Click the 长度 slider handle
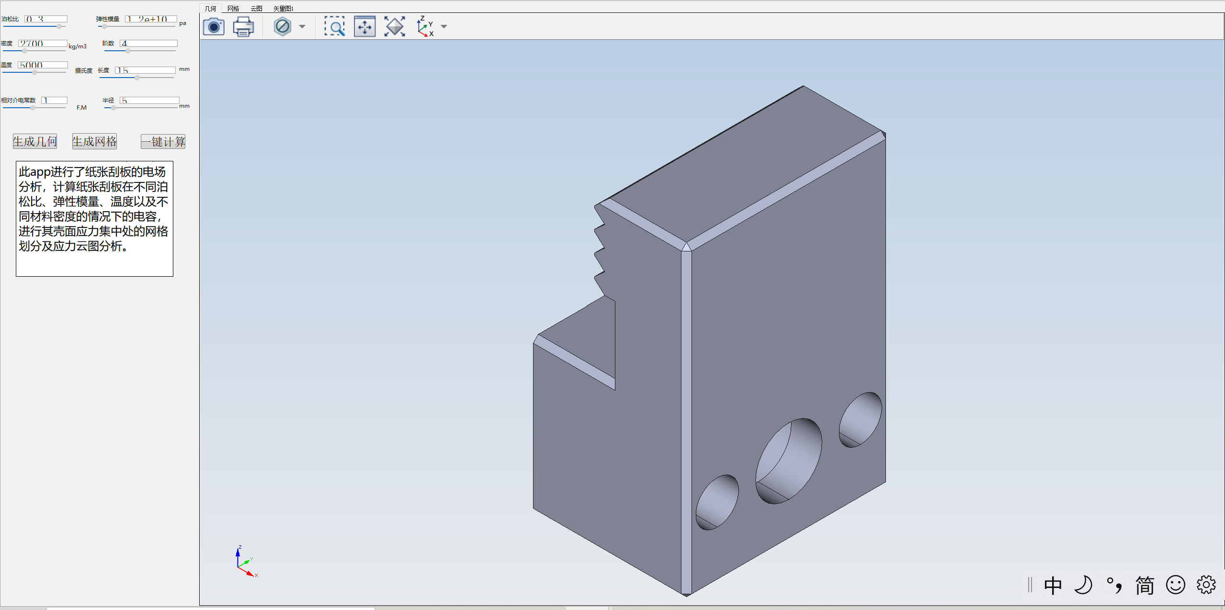 click(x=137, y=78)
